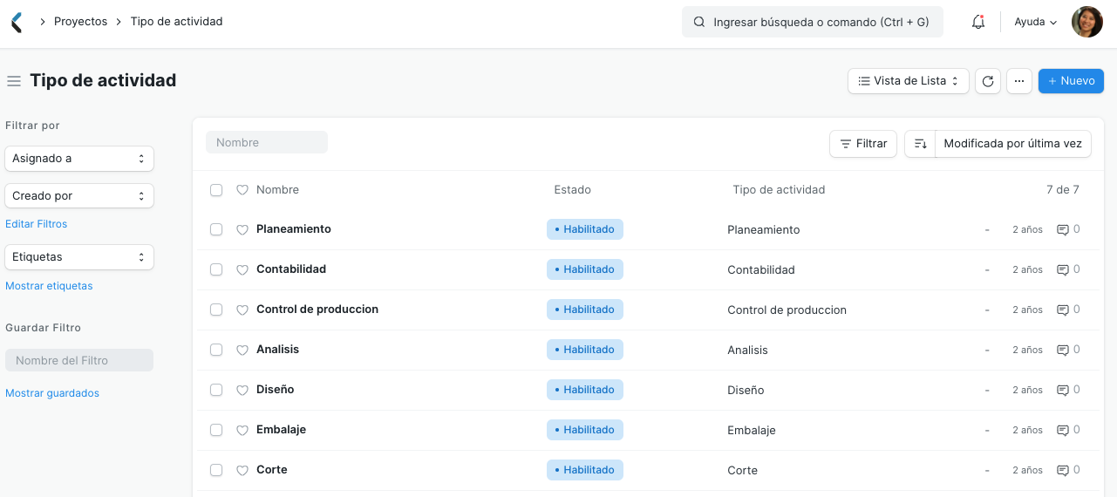Open Modificada por última vez sort field
1117x497 pixels.
1012,144
